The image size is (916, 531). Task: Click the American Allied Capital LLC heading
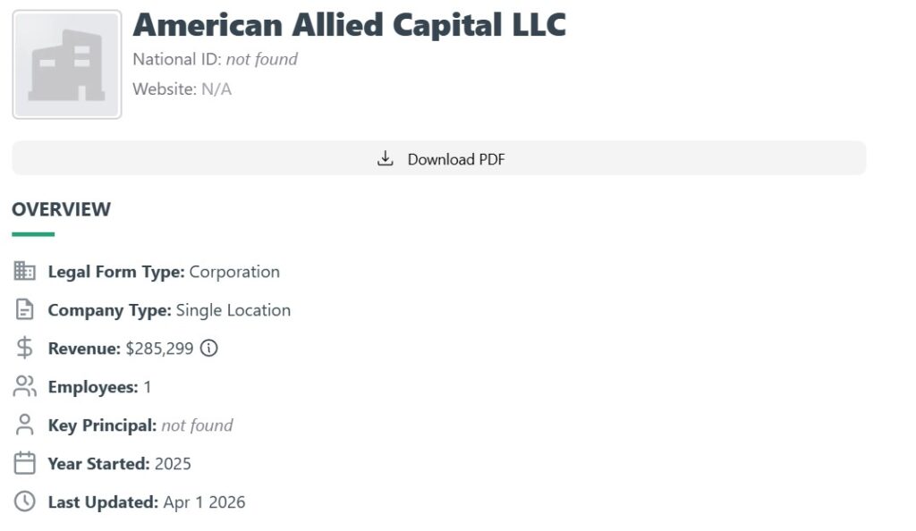(349, 24)
